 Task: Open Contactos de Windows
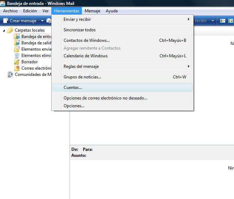pyautogui.click(x=122, y=40)
